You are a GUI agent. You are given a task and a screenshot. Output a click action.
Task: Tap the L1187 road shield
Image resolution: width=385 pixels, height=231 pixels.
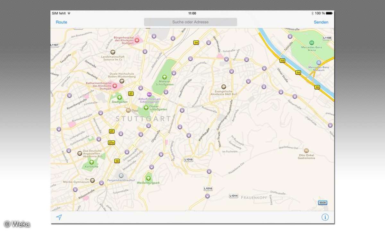pos(55,45)
